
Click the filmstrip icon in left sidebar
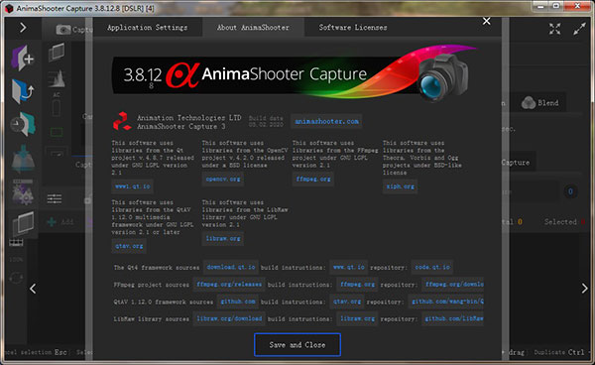[16, 242]
